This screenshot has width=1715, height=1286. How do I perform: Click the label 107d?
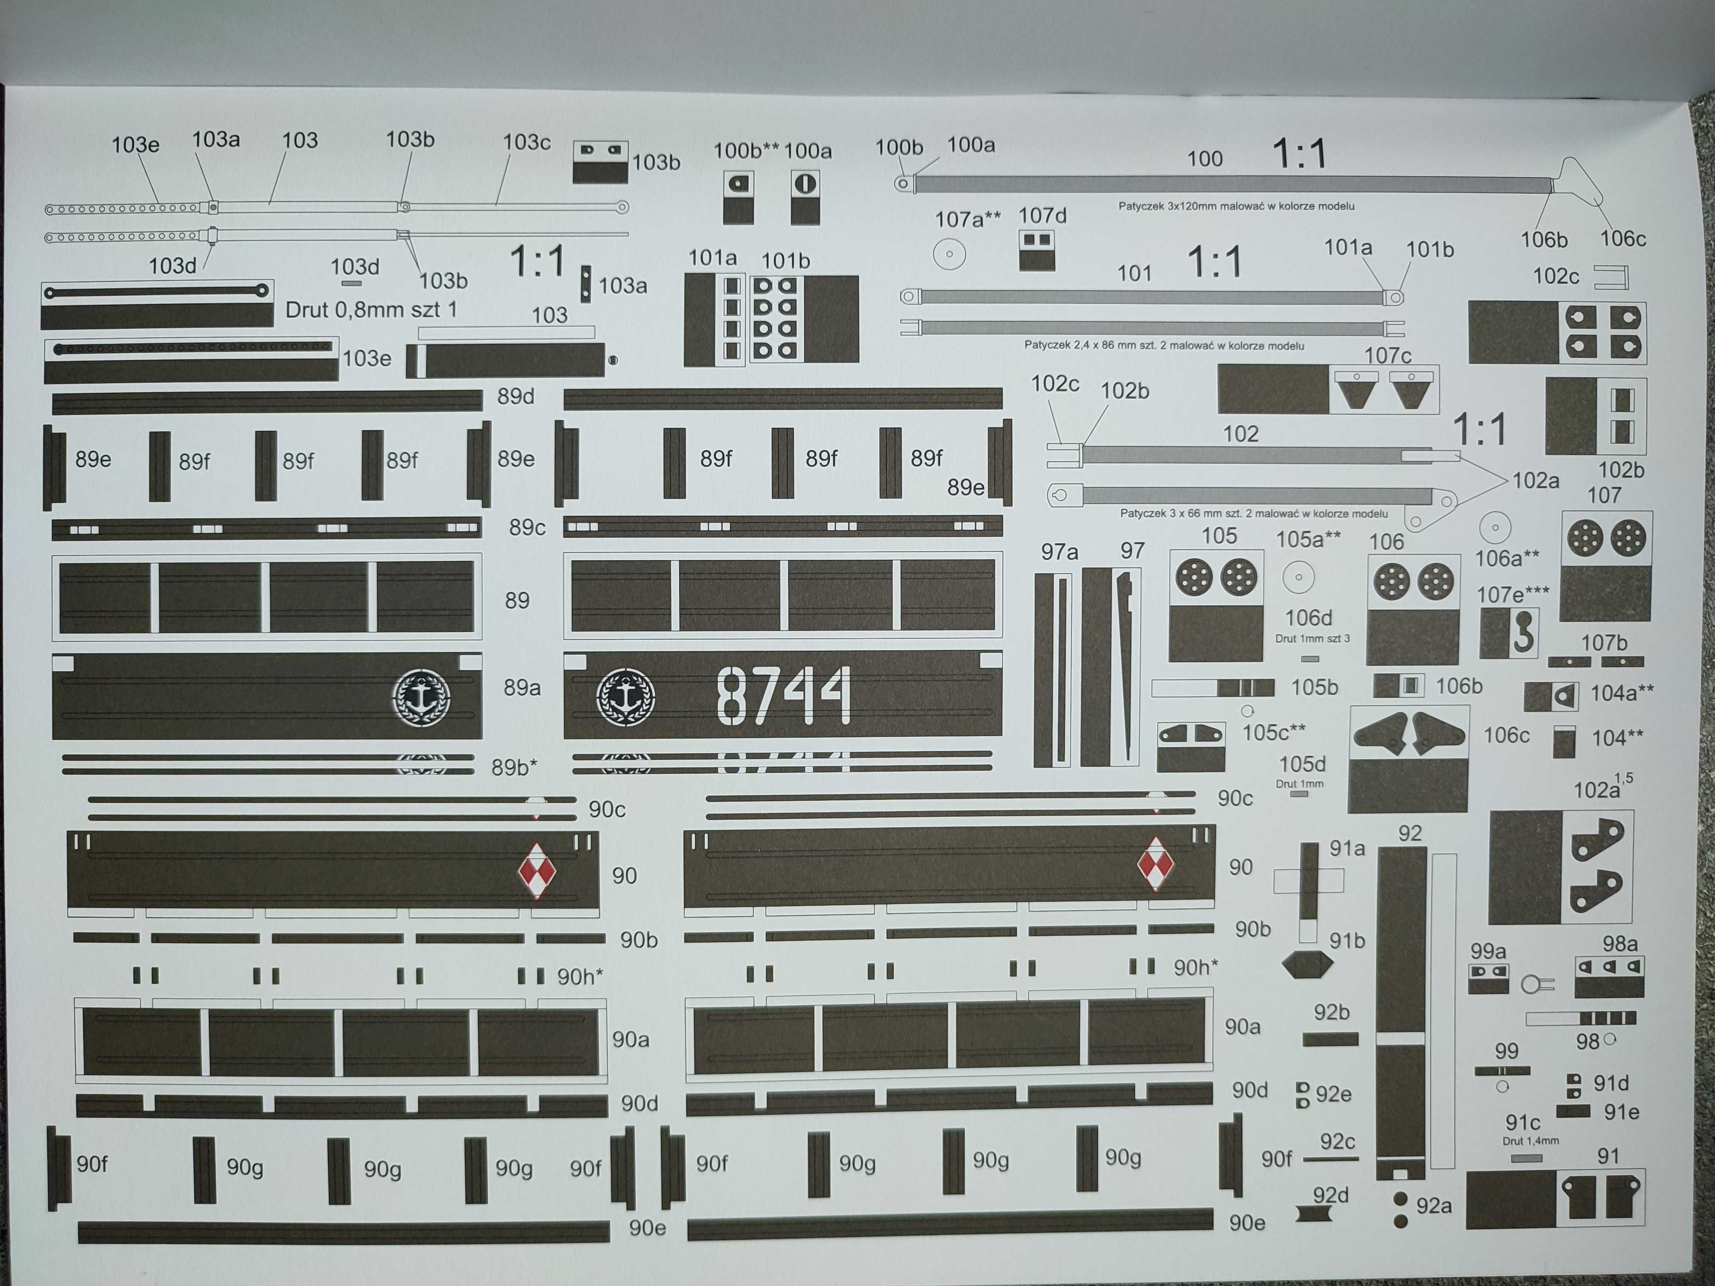(x=1042, y=215)
